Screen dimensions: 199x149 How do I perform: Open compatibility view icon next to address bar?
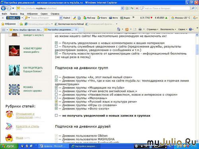pos(127,8)
